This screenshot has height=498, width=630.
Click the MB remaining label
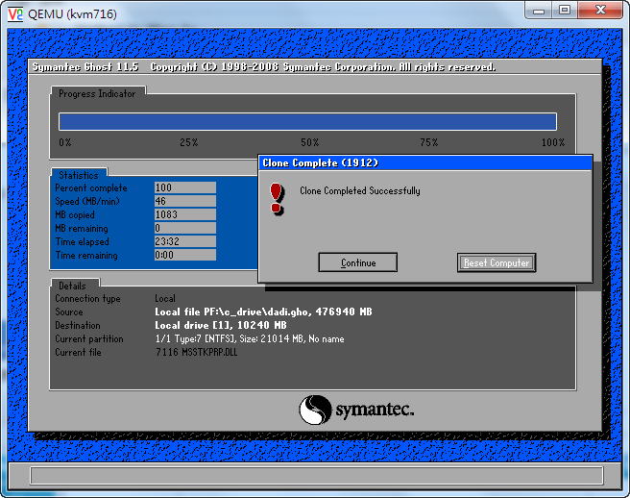coord(82,229)
